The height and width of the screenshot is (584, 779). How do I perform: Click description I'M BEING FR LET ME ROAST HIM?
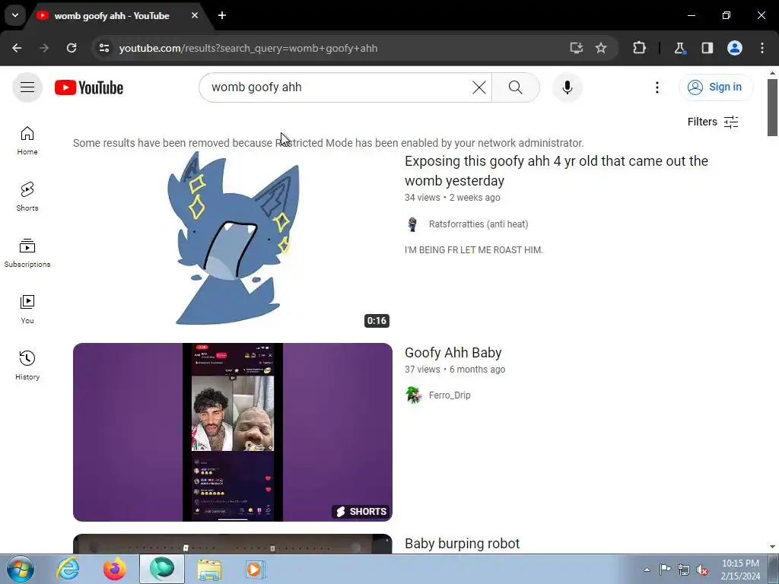click(474, 250)
